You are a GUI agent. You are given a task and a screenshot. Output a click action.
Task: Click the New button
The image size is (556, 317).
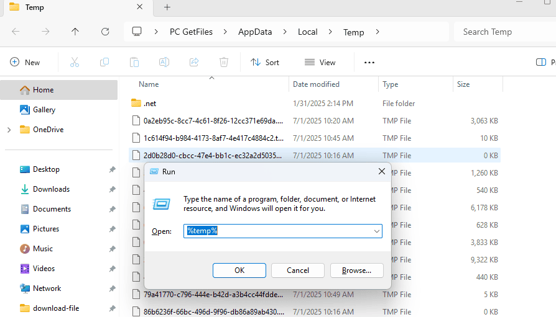tap(25, 62)
